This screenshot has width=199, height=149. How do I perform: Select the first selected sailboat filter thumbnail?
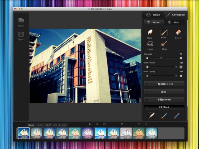[x=24, y=133]
